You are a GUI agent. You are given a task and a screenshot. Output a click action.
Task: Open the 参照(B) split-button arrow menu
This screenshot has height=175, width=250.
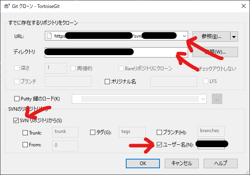(x=234, y=37)
